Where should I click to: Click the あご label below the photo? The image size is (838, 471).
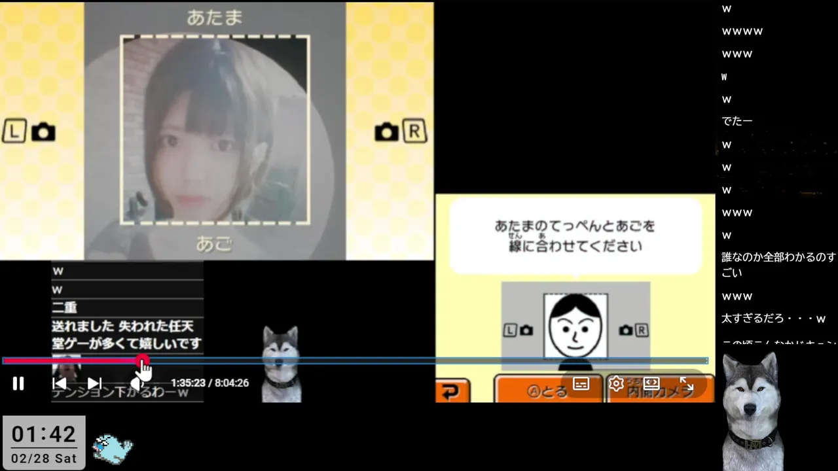pyautogui.click(x=215, y=244)
